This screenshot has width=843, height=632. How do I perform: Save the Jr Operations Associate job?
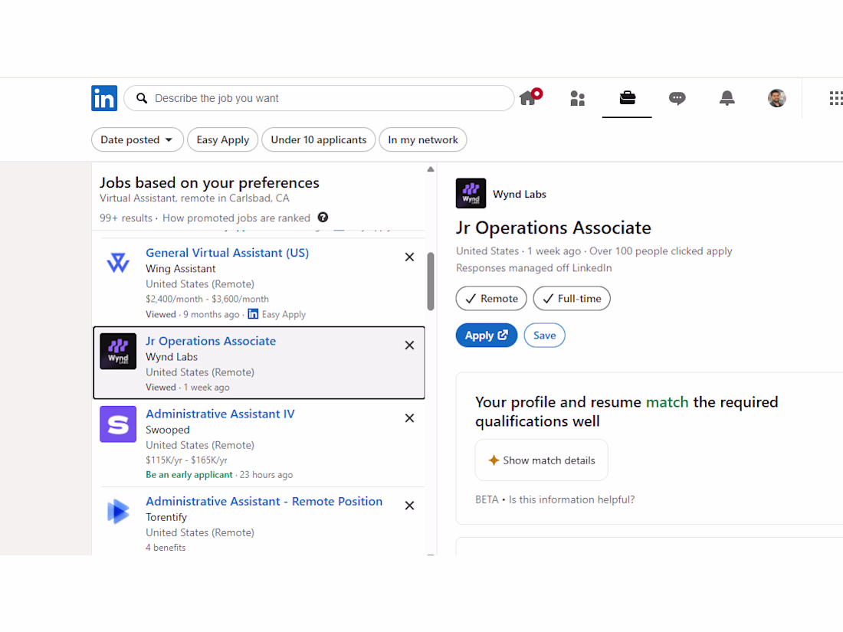point(545,336)
